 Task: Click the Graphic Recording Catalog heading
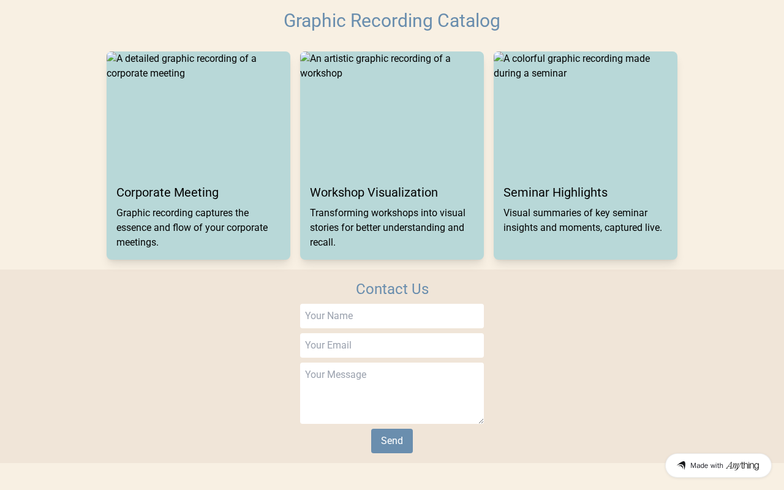392,21
